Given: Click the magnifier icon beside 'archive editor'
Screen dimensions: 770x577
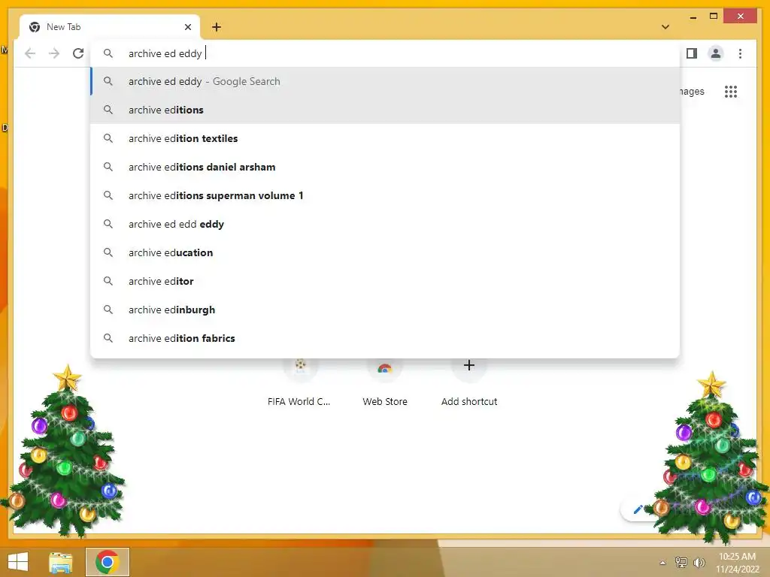Looking at the screenshot, I should [x=108, y=281].
